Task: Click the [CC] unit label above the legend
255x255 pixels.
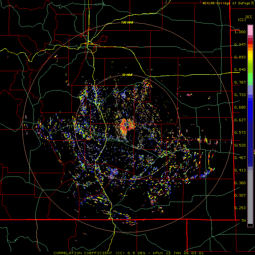Action: [x=242, y=20]
